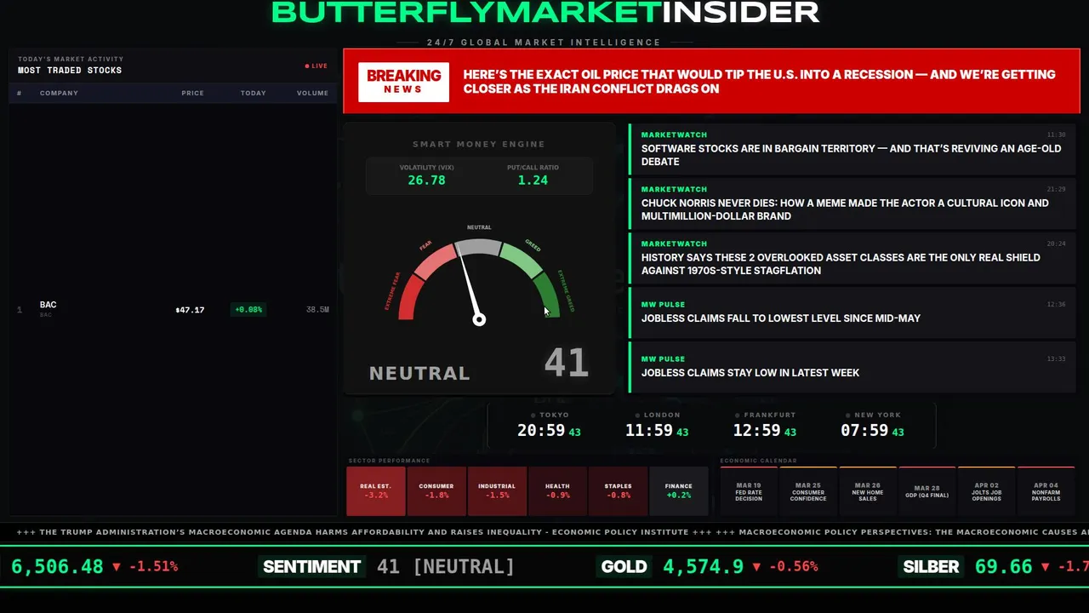Click the Most Traded Stocks heading

pos(70,71)
